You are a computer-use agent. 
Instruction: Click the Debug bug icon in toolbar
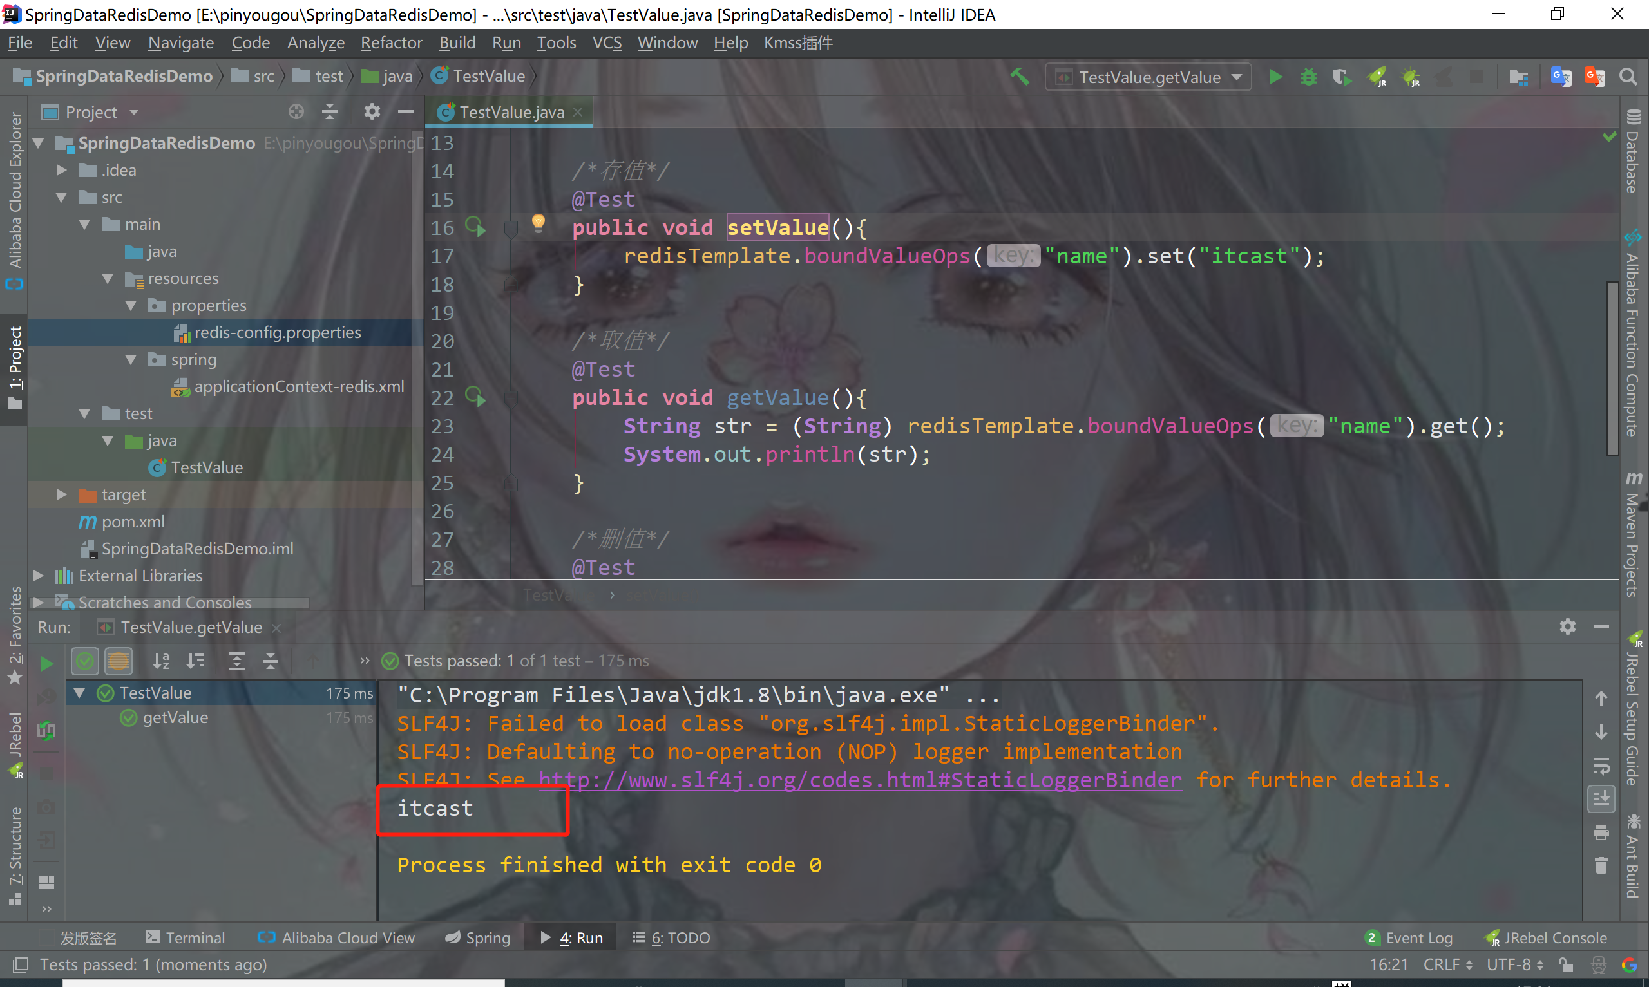(x=1308, y=77)
